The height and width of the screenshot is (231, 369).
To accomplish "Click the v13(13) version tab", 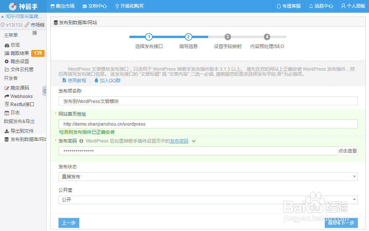I will 12,25.
